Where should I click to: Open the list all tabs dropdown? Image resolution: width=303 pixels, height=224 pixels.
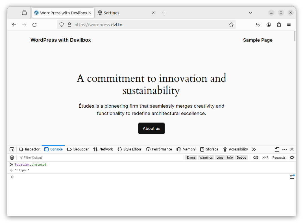(250, 13)
